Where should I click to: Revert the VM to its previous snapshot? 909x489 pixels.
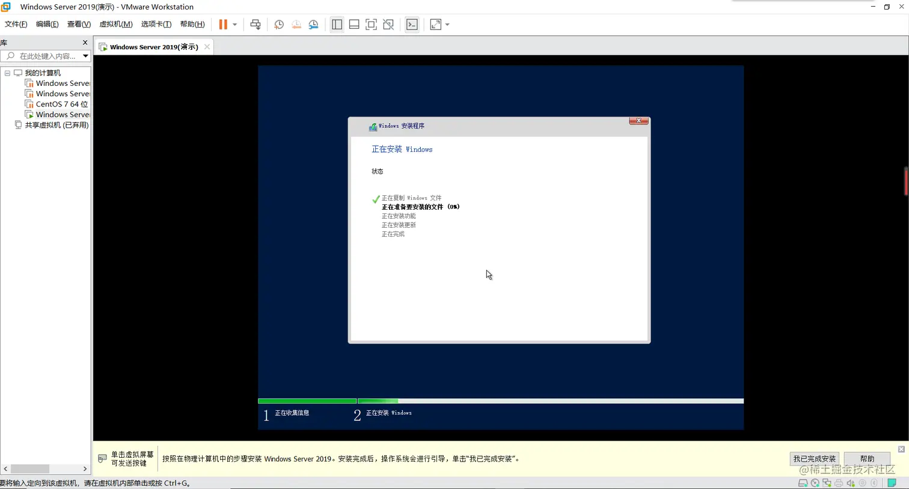click(x=296, y=25)
